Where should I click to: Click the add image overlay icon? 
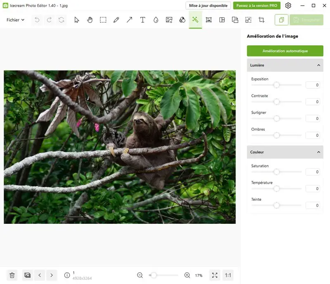[x=169, y=20]
